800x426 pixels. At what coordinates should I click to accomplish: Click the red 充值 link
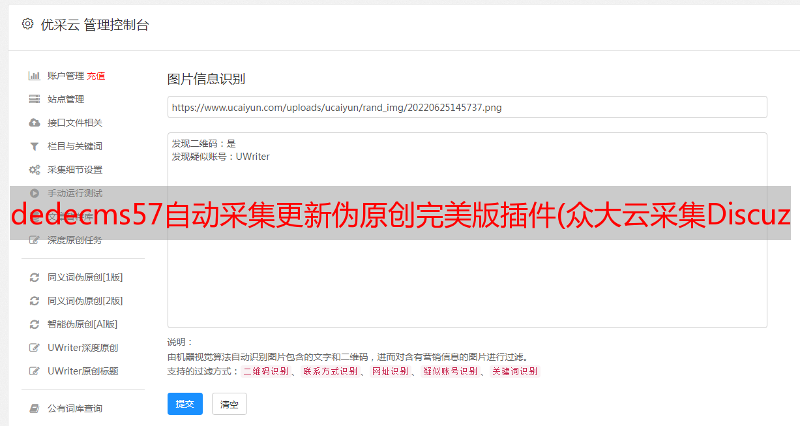coord(96,76)
